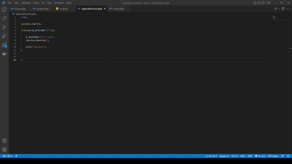This screenshot has width=292, height=164.
Task: Click the VS Code logo in title bar
Action: tap(3, 3)
